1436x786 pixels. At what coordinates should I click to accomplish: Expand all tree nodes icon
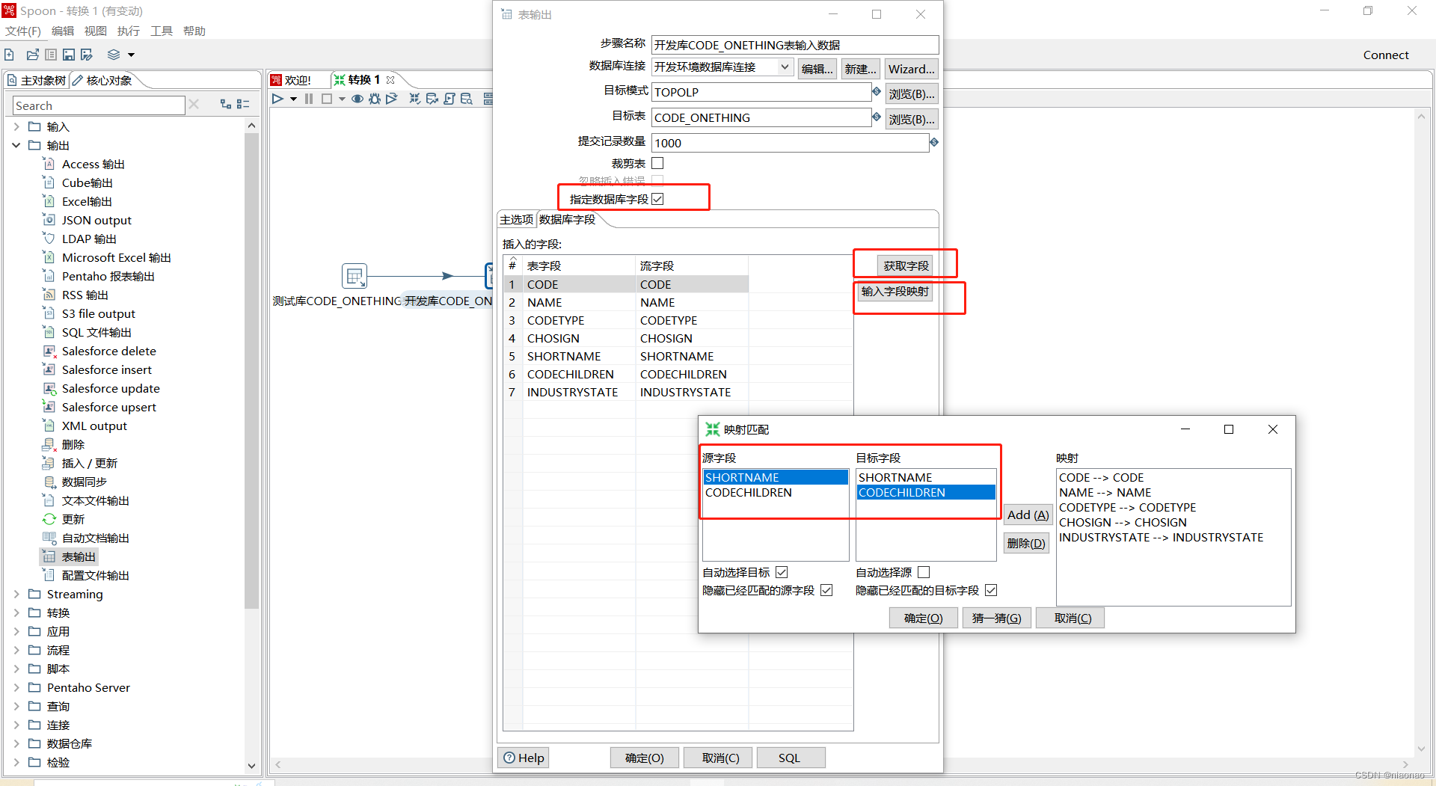coord(225,105)
